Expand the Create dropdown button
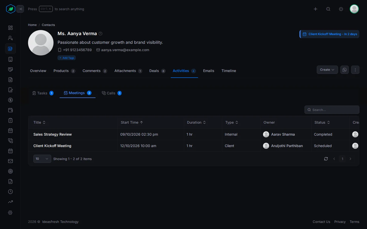The image size is (367, 229). pos(327,70)
